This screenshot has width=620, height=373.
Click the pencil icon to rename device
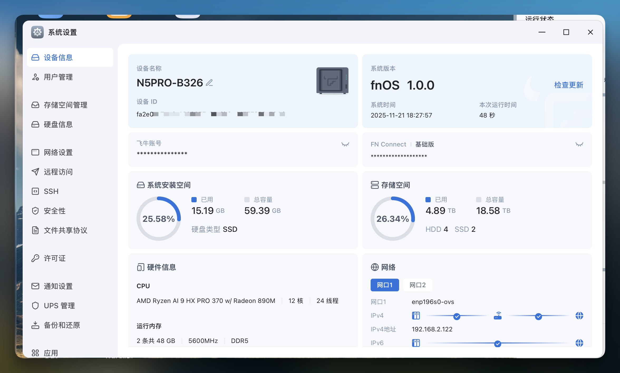pyautogui.click(x=209, y=83)
